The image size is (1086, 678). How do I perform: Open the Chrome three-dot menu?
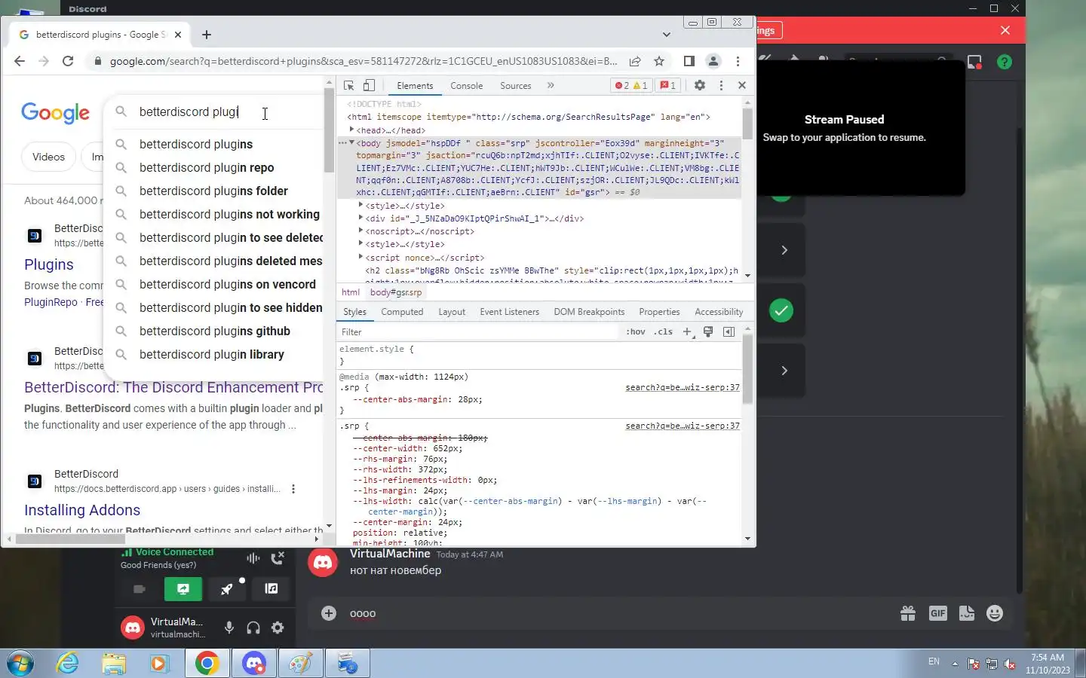(x=738, y=61)
